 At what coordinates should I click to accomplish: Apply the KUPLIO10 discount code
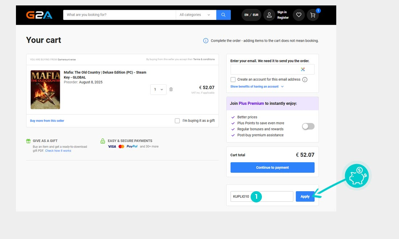305,196
